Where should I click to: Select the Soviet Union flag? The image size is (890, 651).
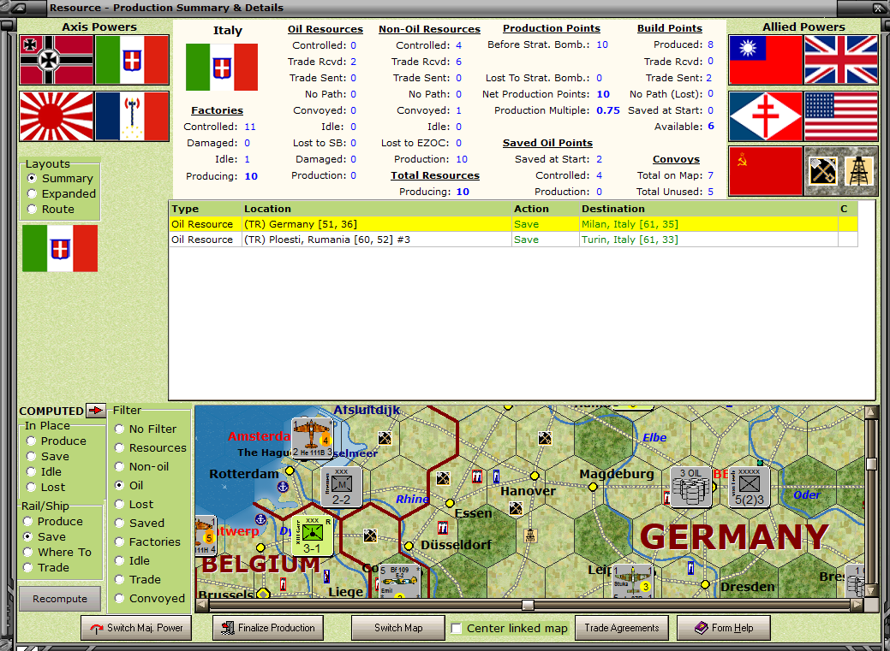tap(765, 171)
